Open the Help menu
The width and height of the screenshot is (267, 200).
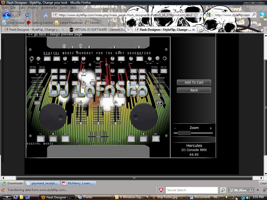(x=74, y=8)
